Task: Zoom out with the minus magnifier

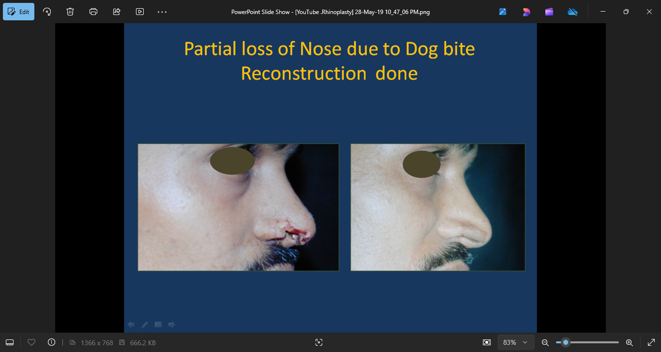Action: pos(545,342)
